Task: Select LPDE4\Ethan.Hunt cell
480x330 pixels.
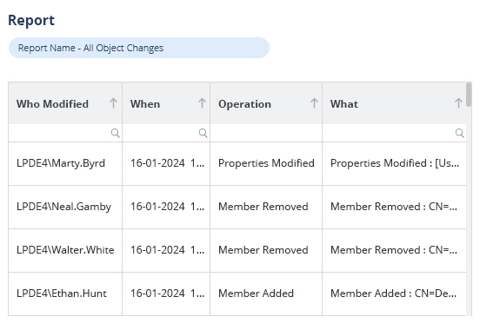Action: point(65,294)
